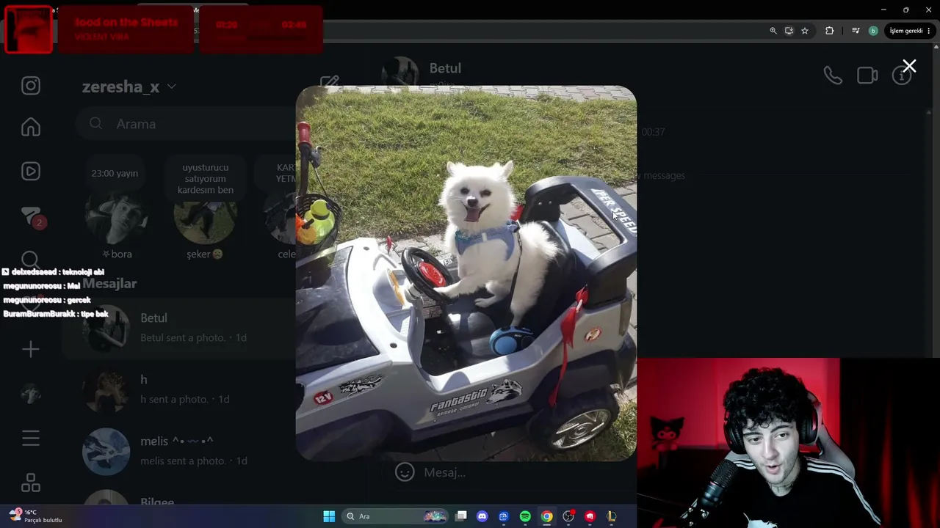Open Task View on the taskbar

pyautogui.click(x=461, y=516)
